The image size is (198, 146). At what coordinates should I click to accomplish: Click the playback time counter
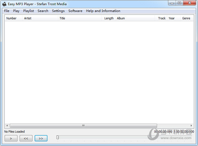tap(174, 131)
